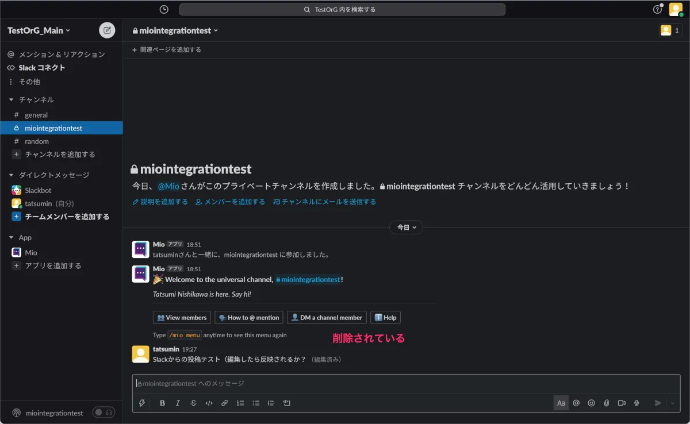This screenshot has width=690, height=424.
Task: Click the huddle antenna icon at the bottom left
Action: point(16,413)
